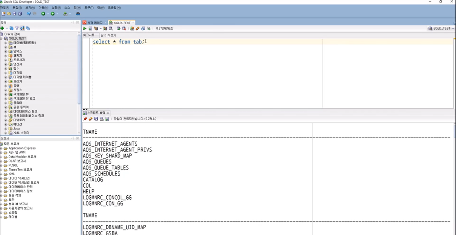This screenshot has height=235, width=456.
Task: Select the SQLD_TEST connection in the tree
Action: click(x=17, y=38)
